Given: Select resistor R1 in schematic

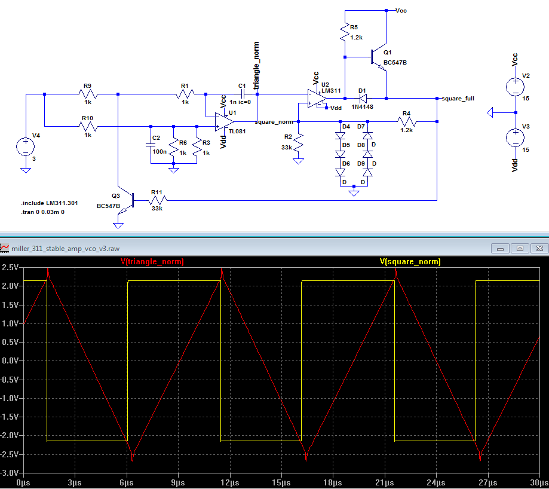Looking at the screenshot, I should point(185,94).
